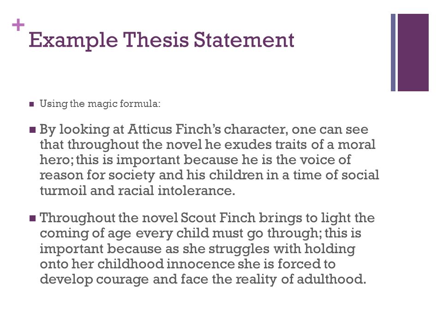Image resolution: width=443 pixels, height=332 pixels.
Task: Click the bullet before By looking at Atticus
Action: 32,130
